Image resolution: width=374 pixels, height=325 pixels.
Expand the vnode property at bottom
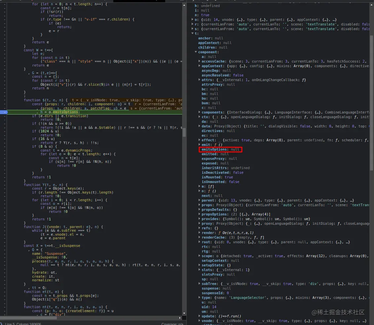[200, 321]
